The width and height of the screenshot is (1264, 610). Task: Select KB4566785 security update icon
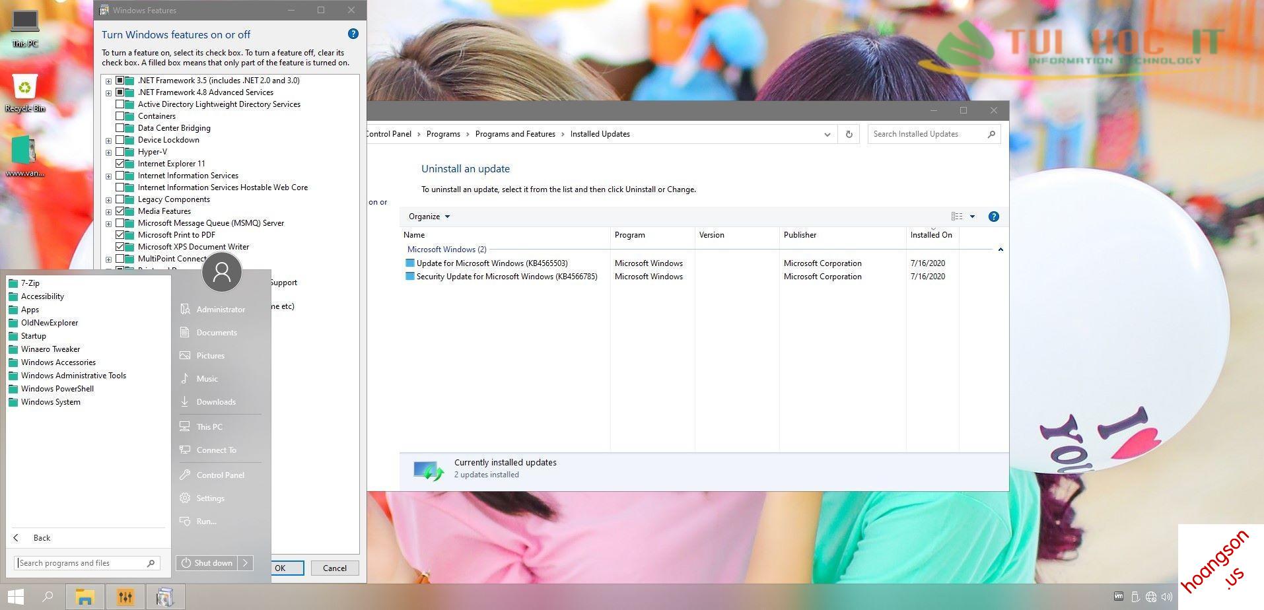409,276
